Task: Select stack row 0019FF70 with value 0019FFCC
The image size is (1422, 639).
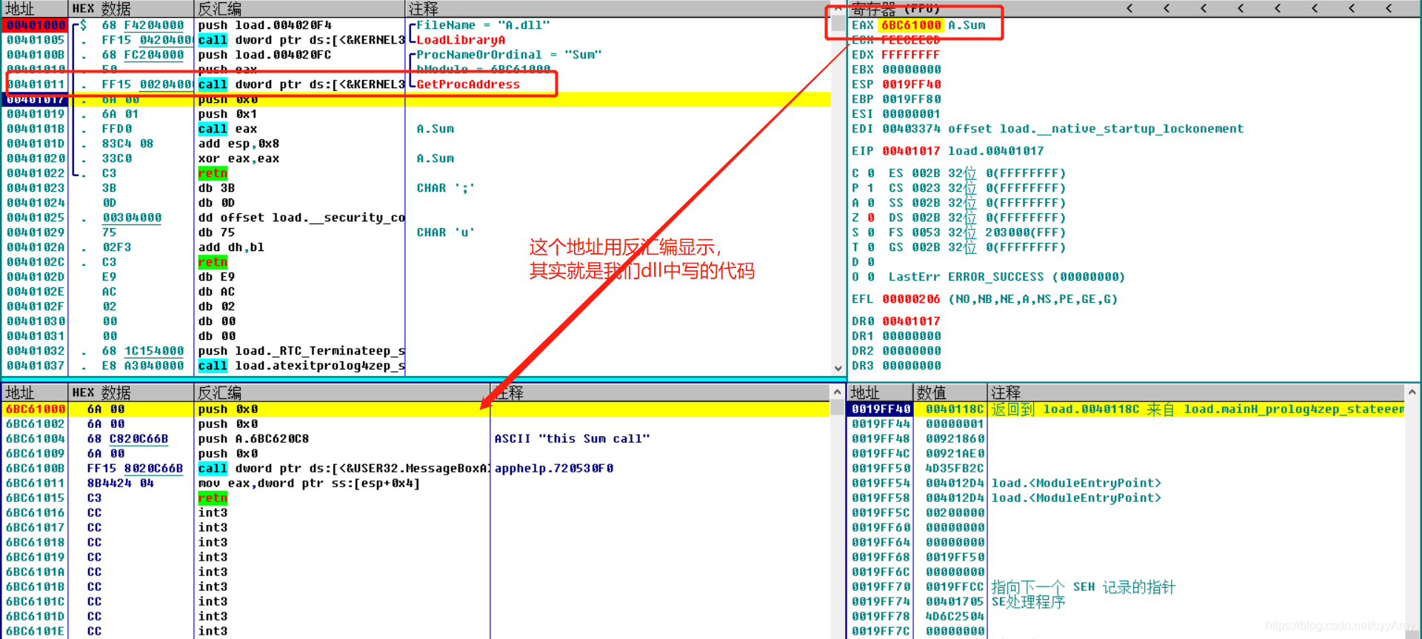Action: [1126, 587]
